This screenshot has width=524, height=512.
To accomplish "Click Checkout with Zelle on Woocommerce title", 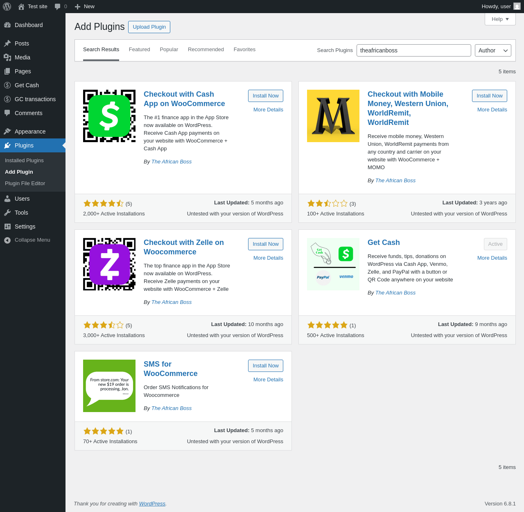I will 184,247.
